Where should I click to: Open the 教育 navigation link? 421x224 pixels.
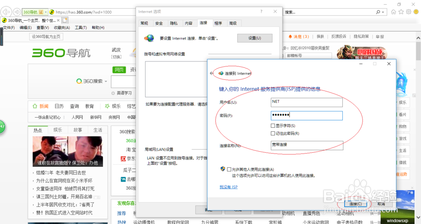(x=89, y=106)
